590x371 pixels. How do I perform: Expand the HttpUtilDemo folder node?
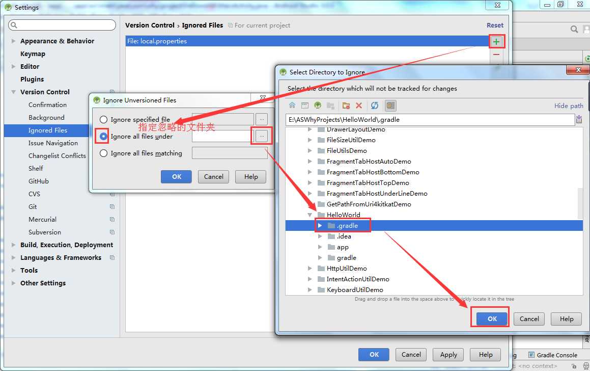310,268
